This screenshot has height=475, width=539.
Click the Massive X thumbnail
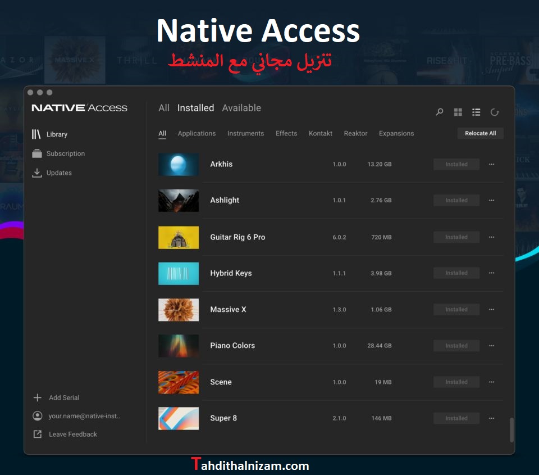(179, 310)
